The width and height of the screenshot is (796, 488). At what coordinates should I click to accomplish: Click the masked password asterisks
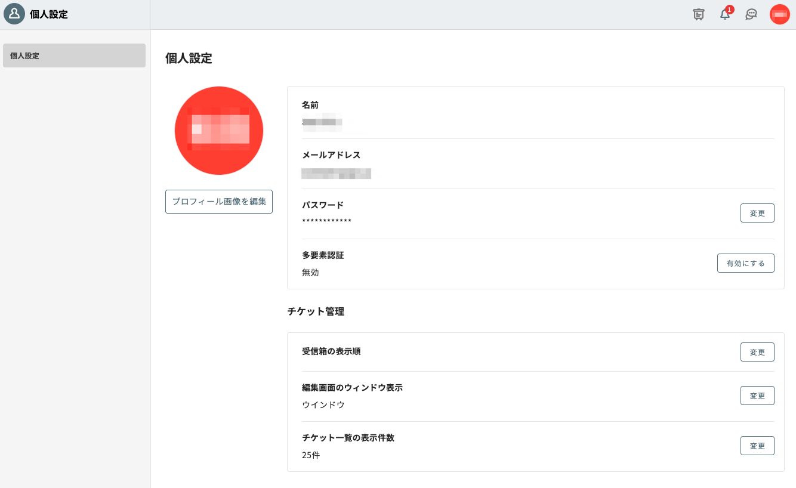[x=326, y=222]
